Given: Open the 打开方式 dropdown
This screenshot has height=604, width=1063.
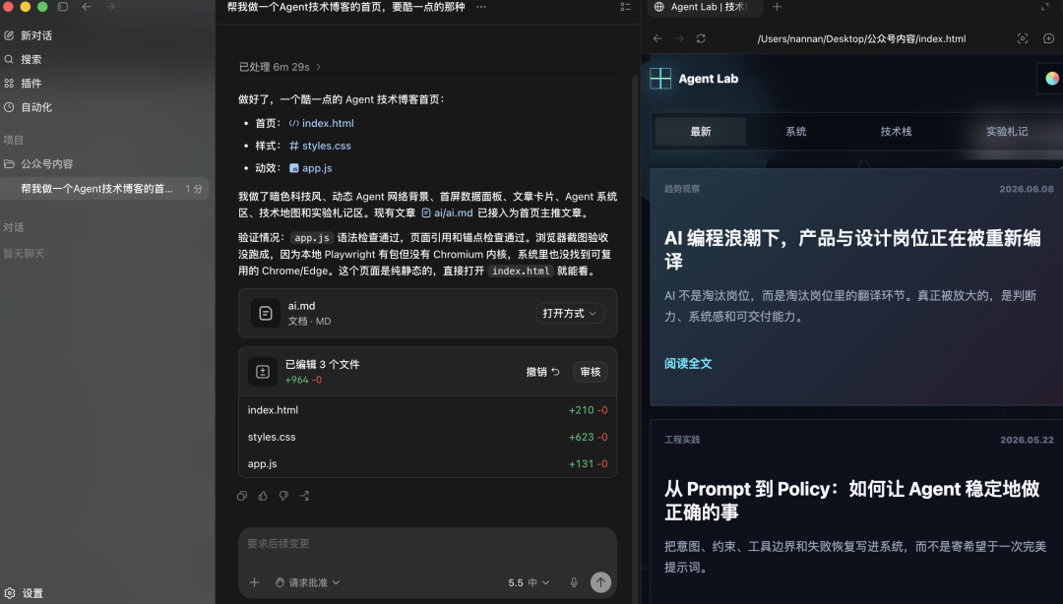Looking at the screenshot, I should pyautogui.click(x=570, y=313).
